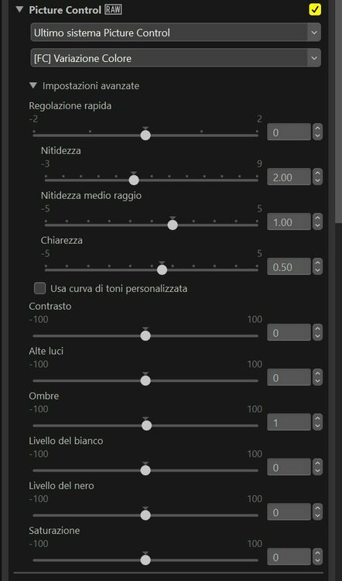Increase Contrasto with stepper up arrow
The width and height of the screenshot is (342, 581).
click(x=317, y=328)
